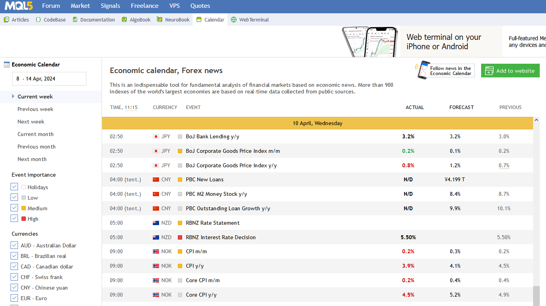Screen dimensions: 546x306
Task: Disable the CAD - Canadian dollar checkbox
Action: tap(14, 267)
